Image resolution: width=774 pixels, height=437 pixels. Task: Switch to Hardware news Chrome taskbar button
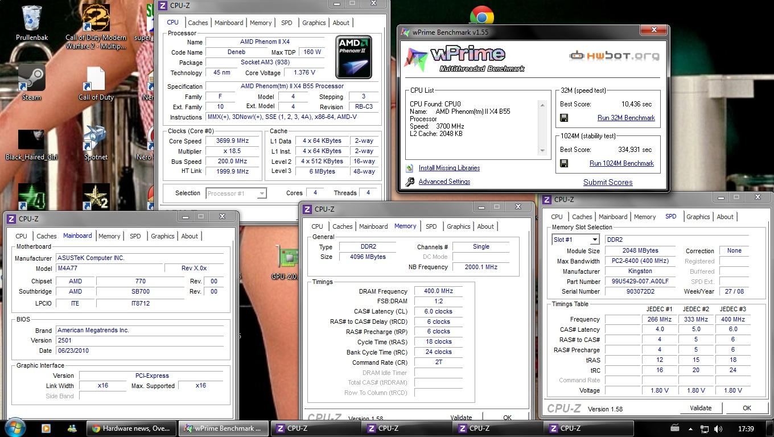point(131,428)
